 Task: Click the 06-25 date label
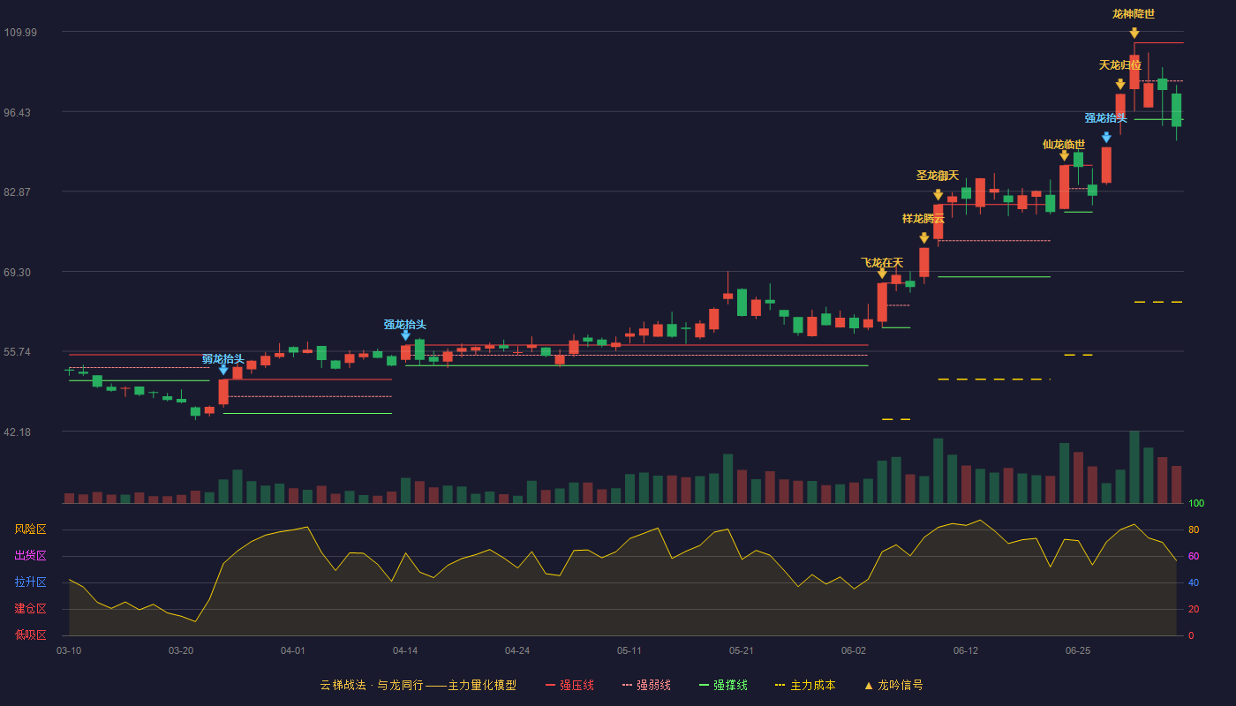(1078, 650)
